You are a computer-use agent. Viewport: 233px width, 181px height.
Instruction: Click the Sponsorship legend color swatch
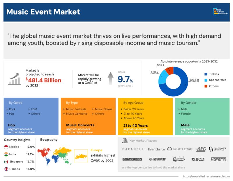(206, 80)
